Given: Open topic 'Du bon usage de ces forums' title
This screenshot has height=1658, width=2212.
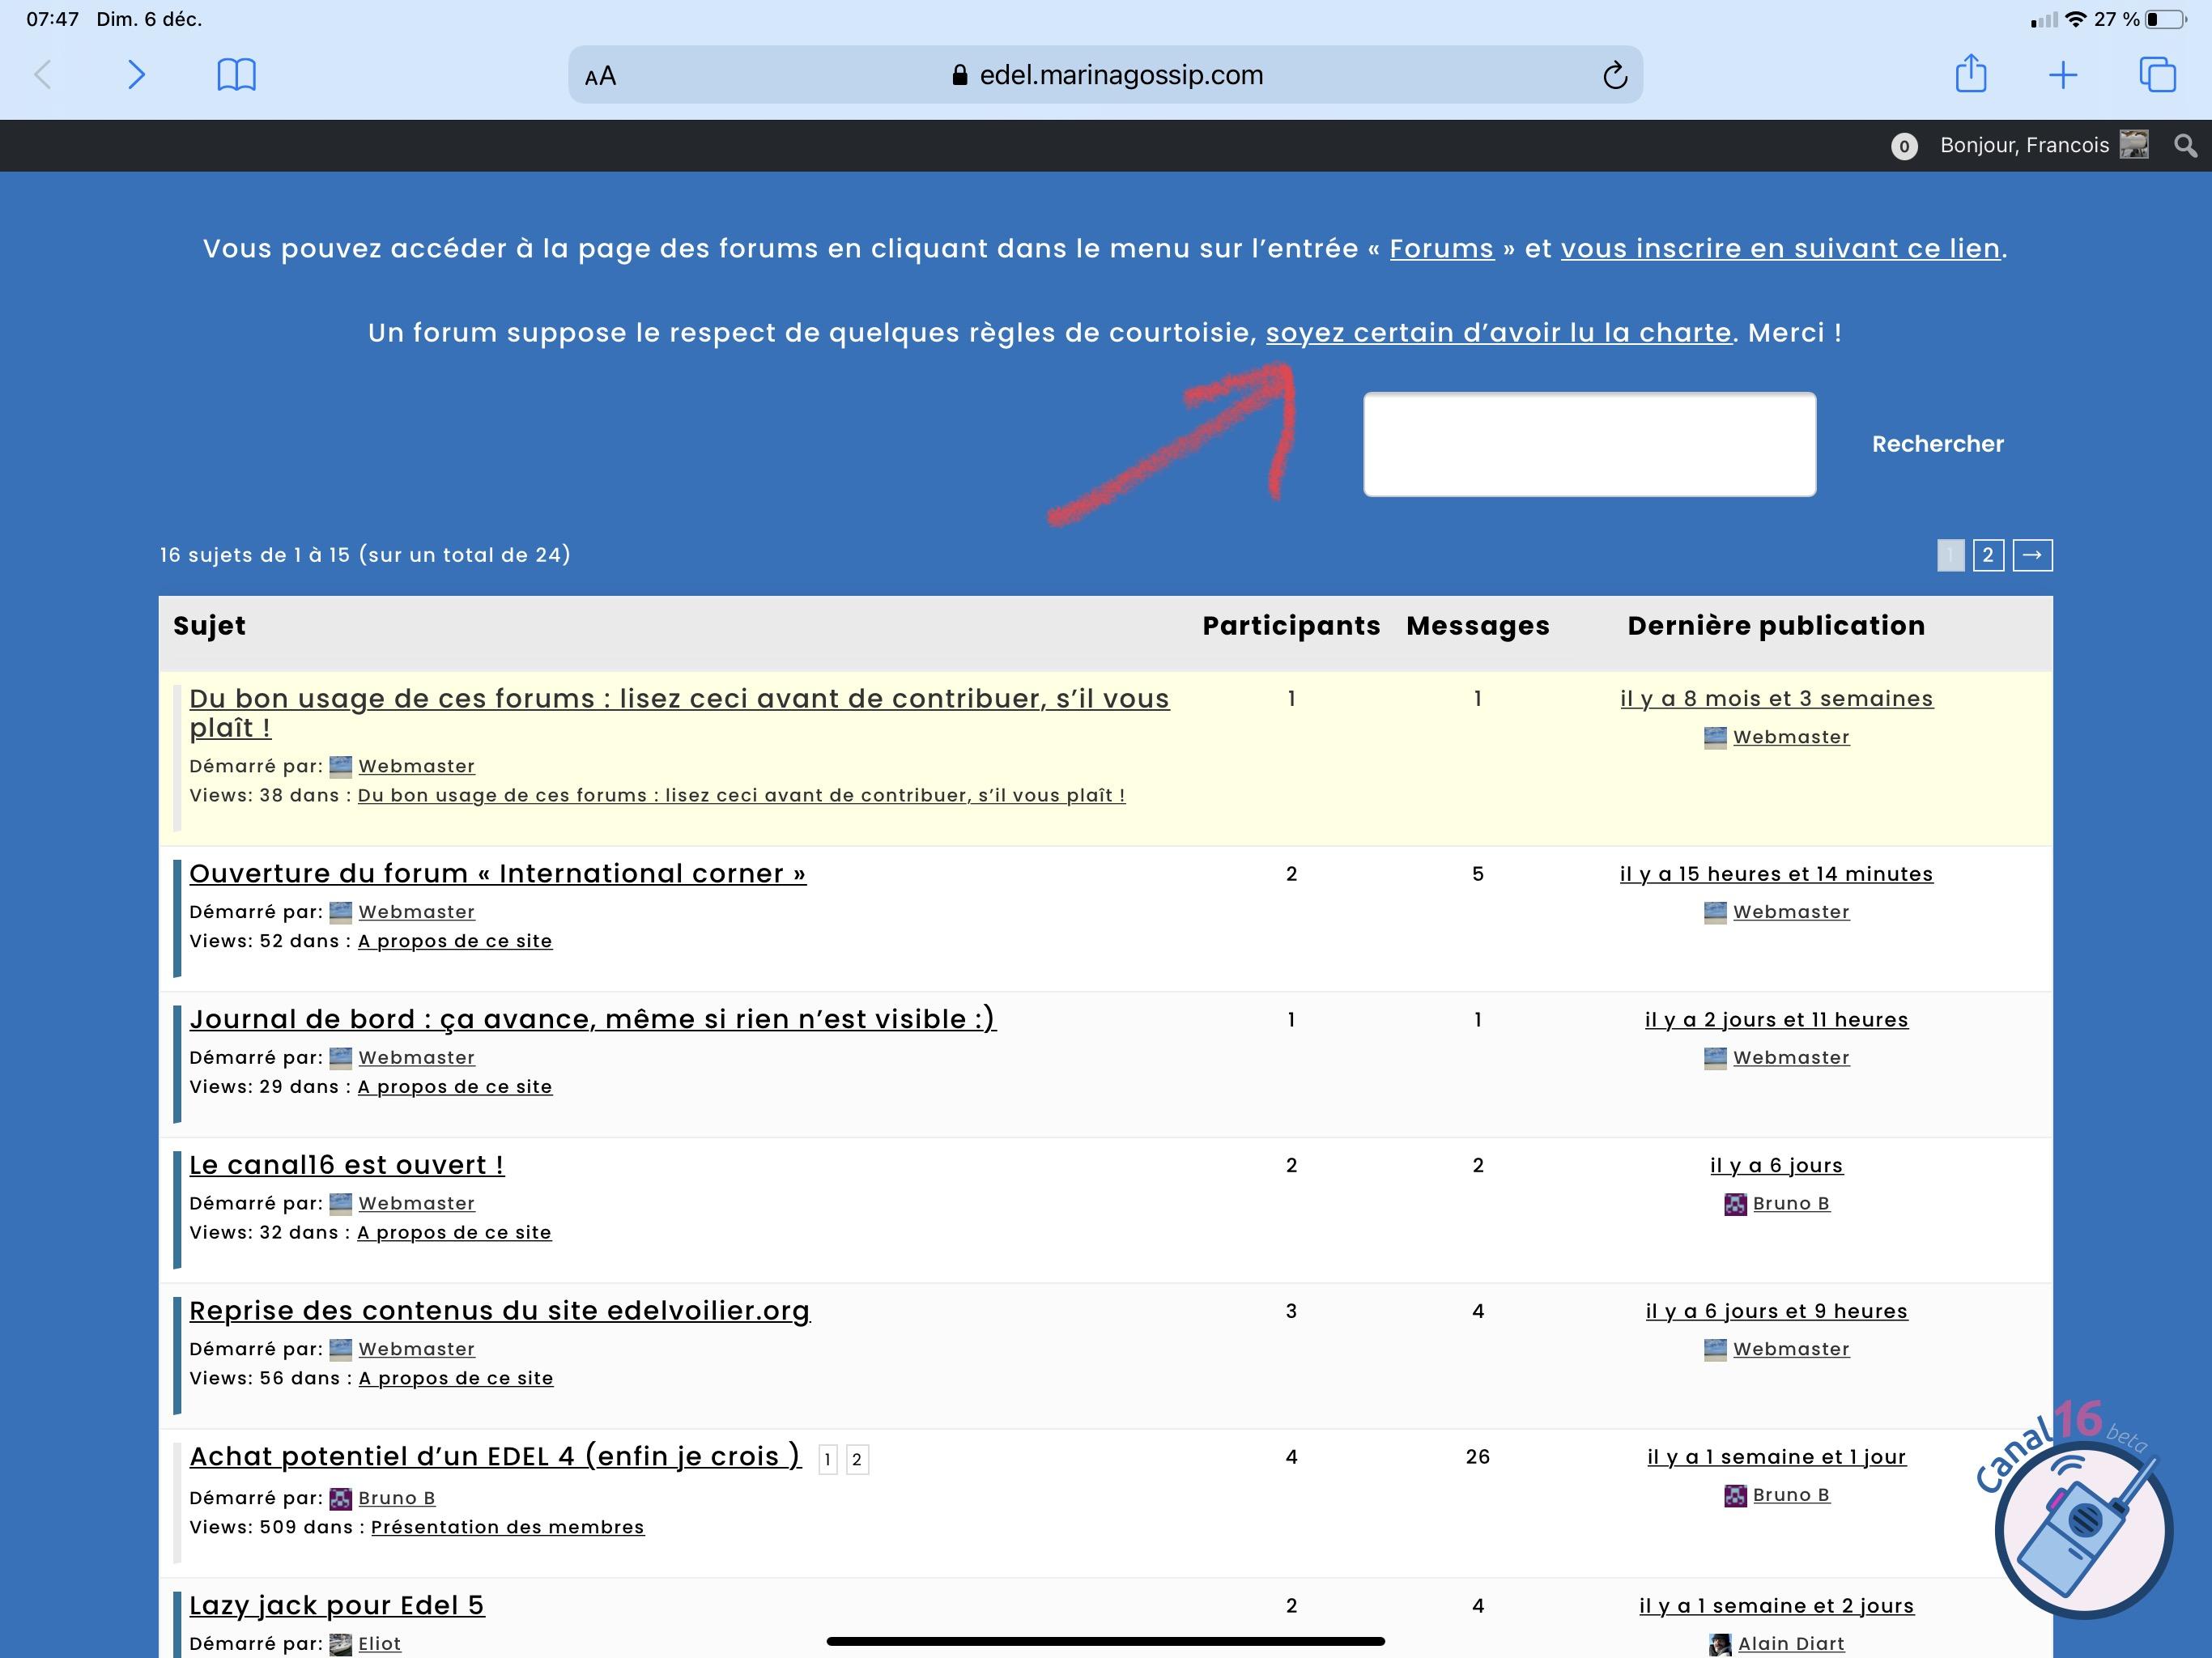Looking at the screenshot, I should pos(679,713).
